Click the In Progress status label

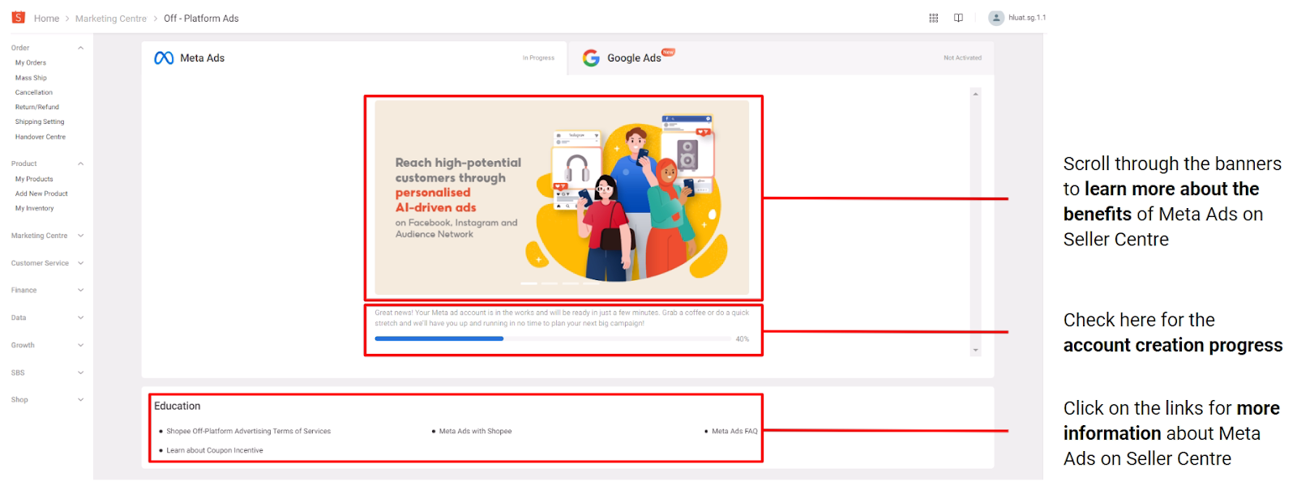click(538, 58)
